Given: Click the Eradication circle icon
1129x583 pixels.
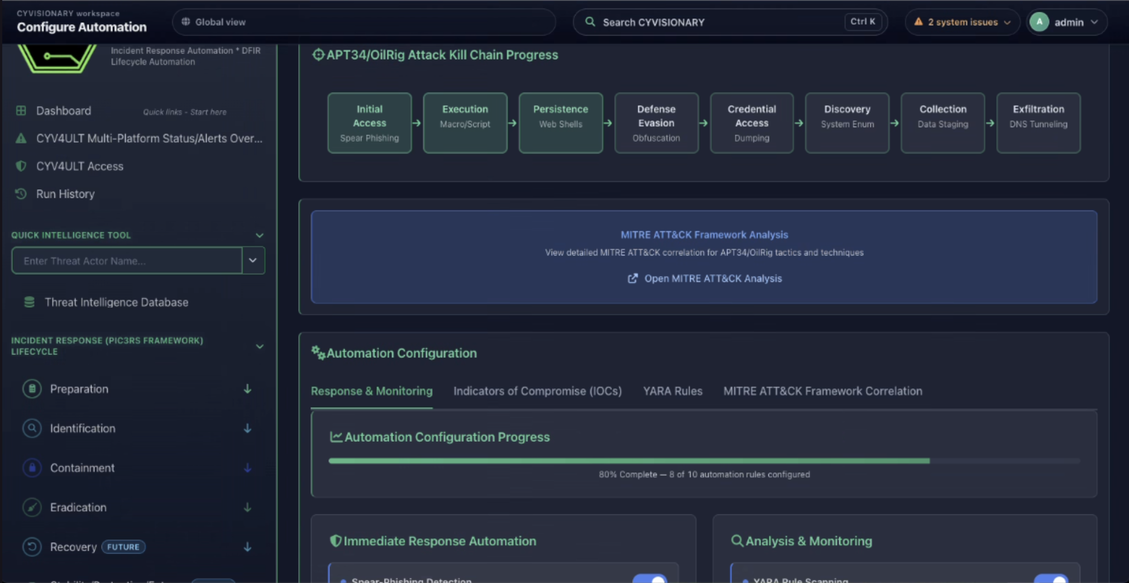Looking at the screenshot, I should pos(32,507).
